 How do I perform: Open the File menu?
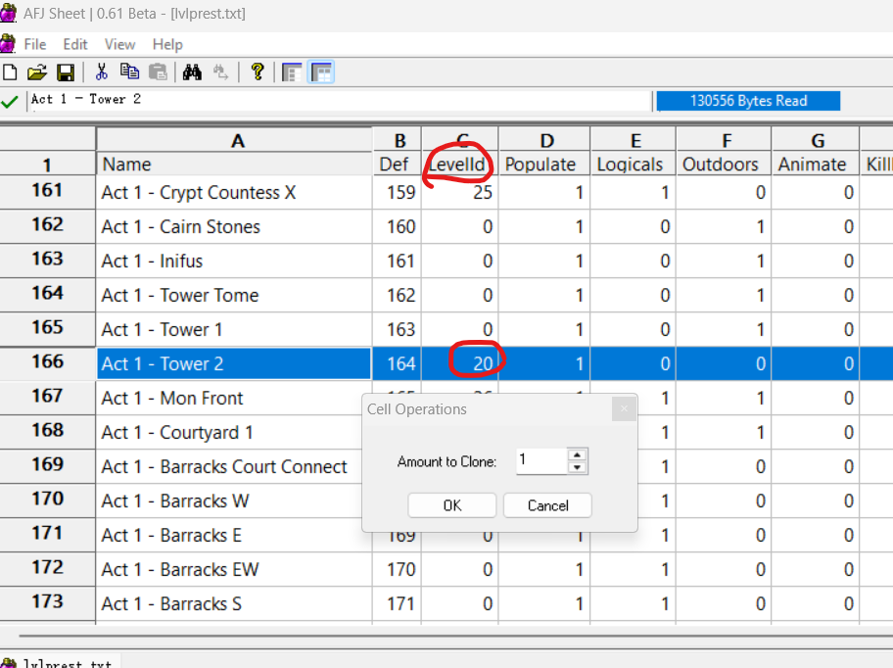click(x=34, y=44)
